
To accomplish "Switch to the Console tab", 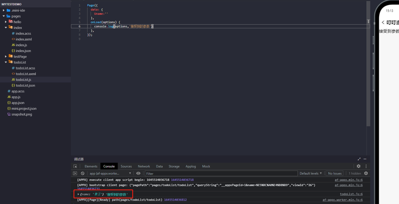I will [x=109, y=166].
